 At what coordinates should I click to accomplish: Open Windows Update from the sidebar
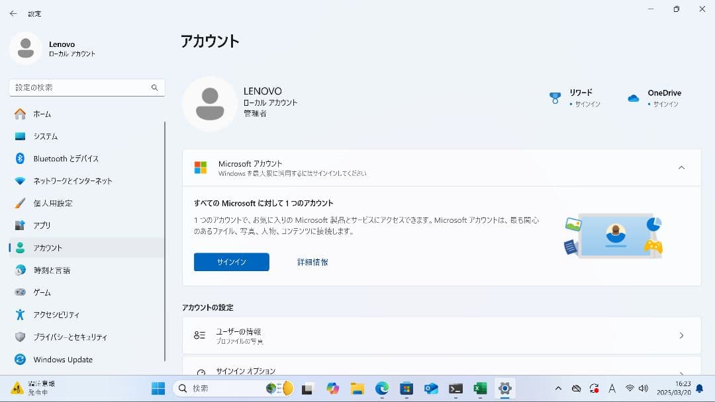pyautogui.click(x=63, y=359)
